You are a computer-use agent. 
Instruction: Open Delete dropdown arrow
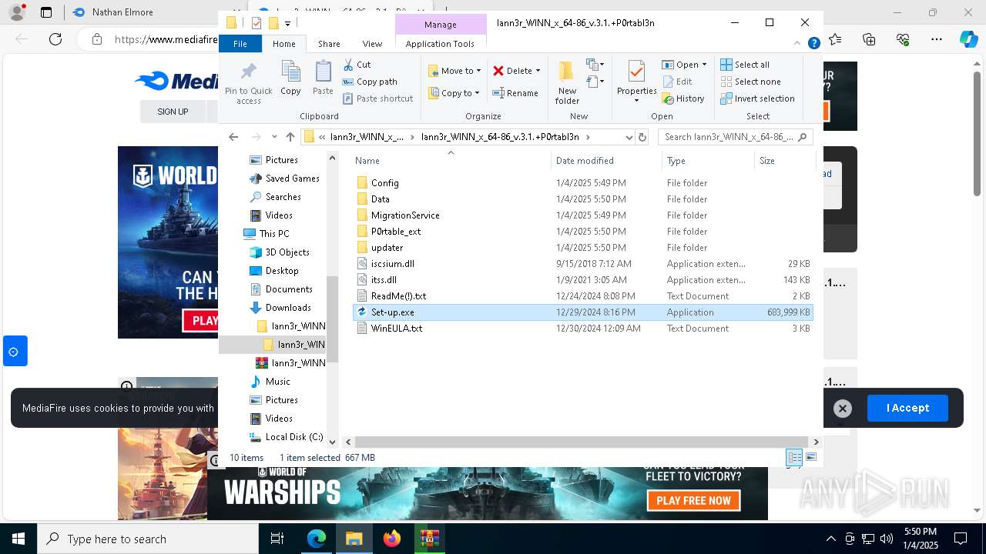click(538, 71)
